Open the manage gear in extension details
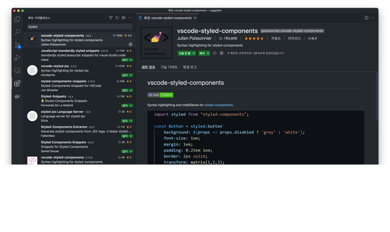The height and width of the screenshot is (232, 390). coord(221,53)
